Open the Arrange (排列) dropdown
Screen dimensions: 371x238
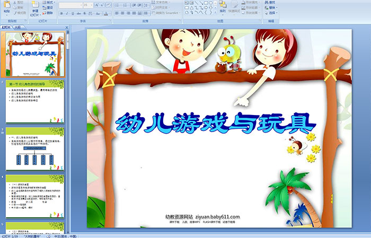pyautogui.click(x=223, y=7)
